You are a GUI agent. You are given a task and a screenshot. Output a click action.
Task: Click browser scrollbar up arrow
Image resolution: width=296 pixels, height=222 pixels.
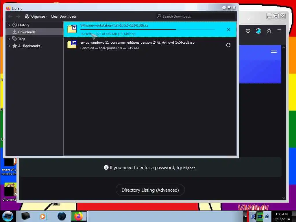(x=284, y=48)
